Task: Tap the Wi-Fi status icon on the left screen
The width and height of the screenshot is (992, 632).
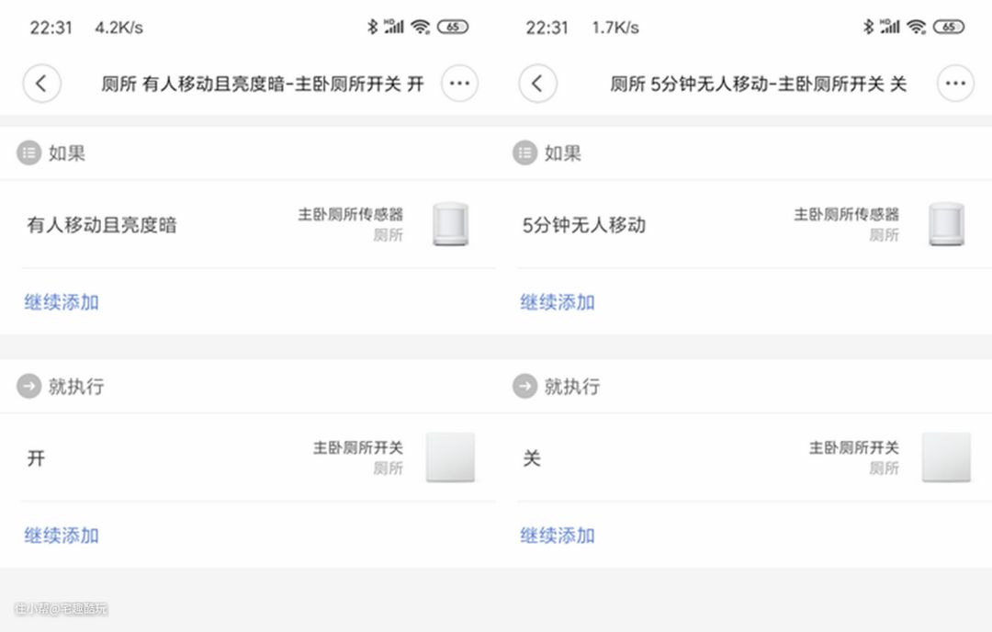Action: click(x=421, y=28)
